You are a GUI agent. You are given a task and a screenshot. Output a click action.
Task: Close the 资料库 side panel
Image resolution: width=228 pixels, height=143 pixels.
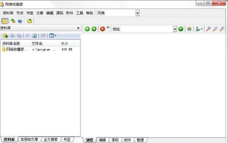pyautogui.click(x=78, y=28)
